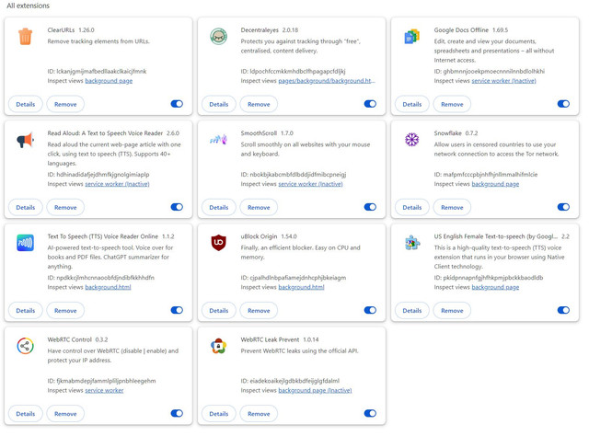The height and width of the screenshot is (436, 589).
Task: Inspect SmoothScroll service worker link
Action: 310,184
